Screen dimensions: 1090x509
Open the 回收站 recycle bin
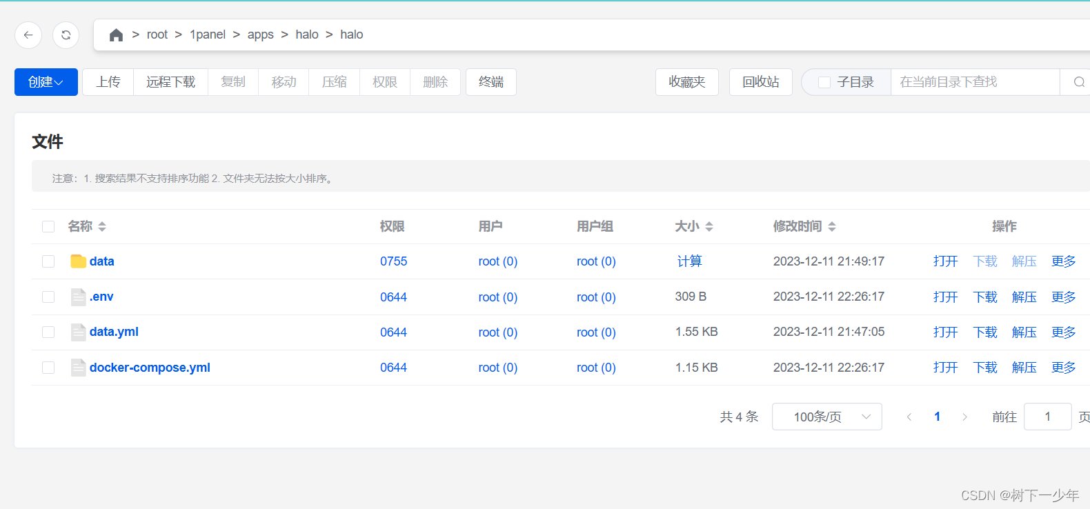tap(761, 82)
